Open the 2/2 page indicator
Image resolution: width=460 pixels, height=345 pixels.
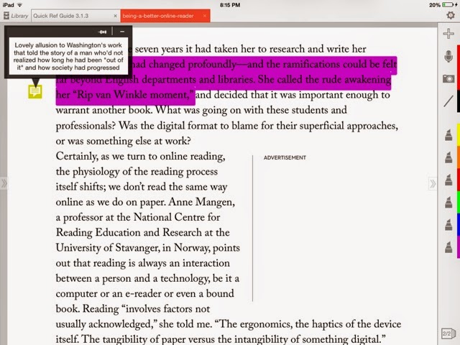click(448, 333)
